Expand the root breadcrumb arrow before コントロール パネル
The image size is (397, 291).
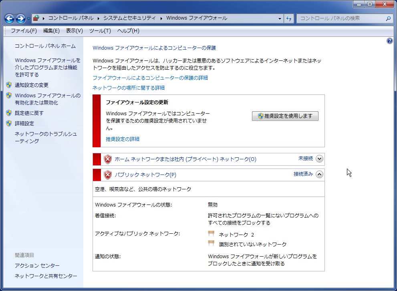pos(44,18)
